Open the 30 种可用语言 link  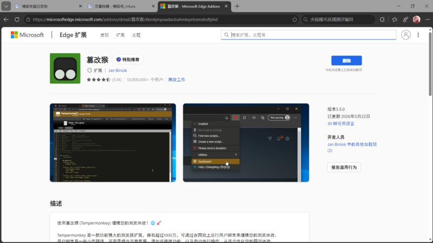341,124
